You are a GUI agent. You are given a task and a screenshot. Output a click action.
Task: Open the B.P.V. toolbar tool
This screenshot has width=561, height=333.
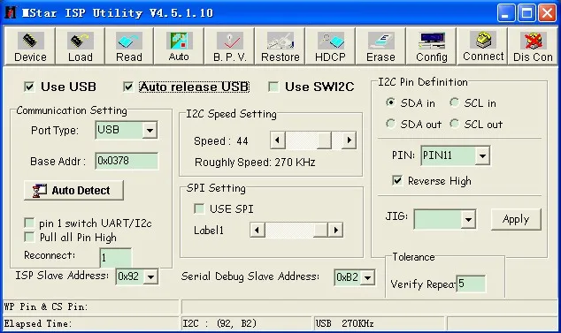coord(229,47)
